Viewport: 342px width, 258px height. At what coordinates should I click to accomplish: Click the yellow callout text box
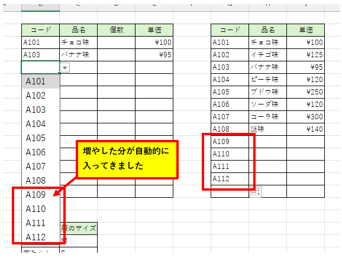[127, 159]
